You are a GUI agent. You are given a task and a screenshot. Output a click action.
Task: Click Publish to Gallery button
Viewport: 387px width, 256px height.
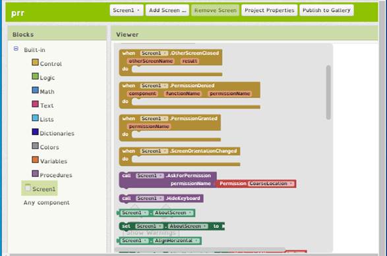tap(326, 11)
